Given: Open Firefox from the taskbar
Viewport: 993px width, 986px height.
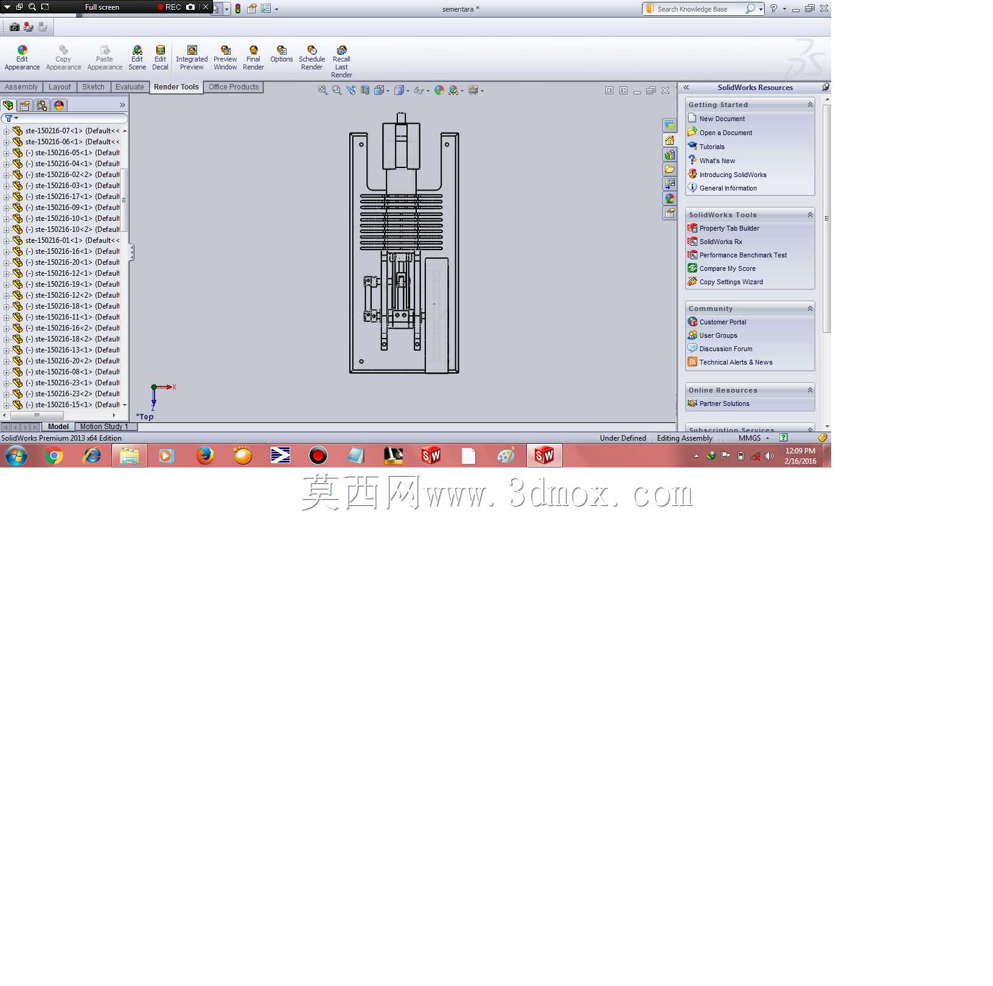Looking at the screenshot, I should coord(205,455).
